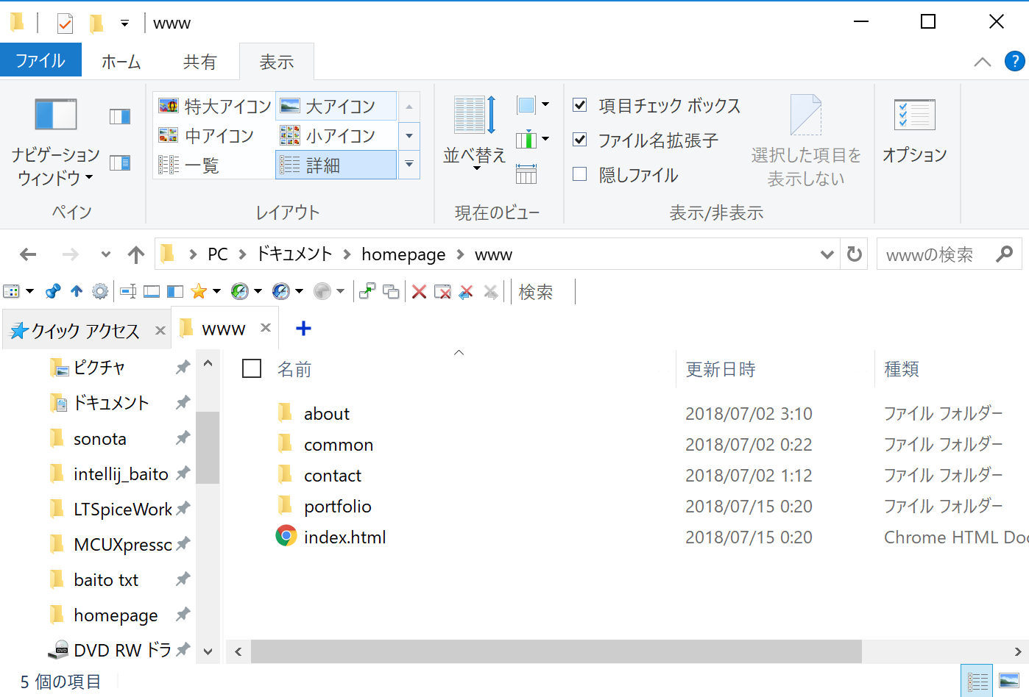This screenshot has width=1029, height=697.
Task: Click the red X delete icon in the toolbar
Action: pos(419,293)
